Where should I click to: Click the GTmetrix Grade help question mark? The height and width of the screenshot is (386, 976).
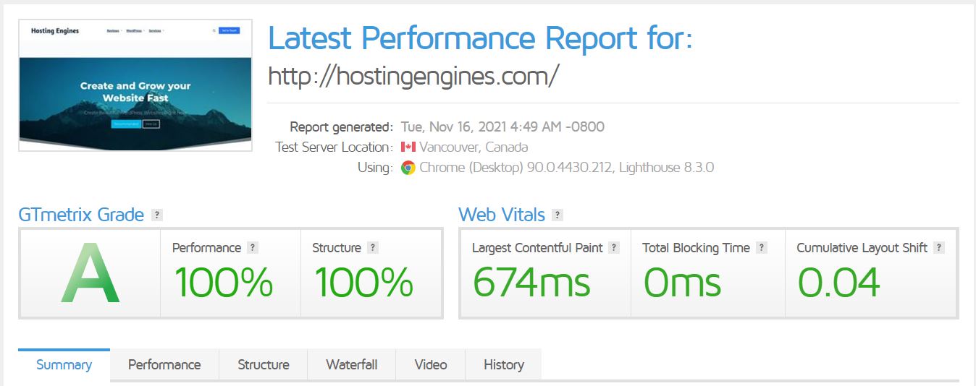coord(157,215)
